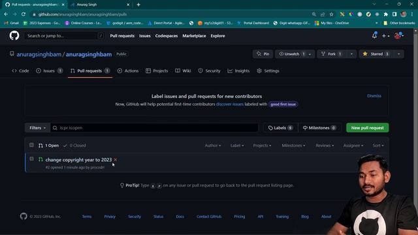The height and width of the screenshot is (235, 418).
Task: Open the Milestones filter dropdown
Action: coord(293,146)
